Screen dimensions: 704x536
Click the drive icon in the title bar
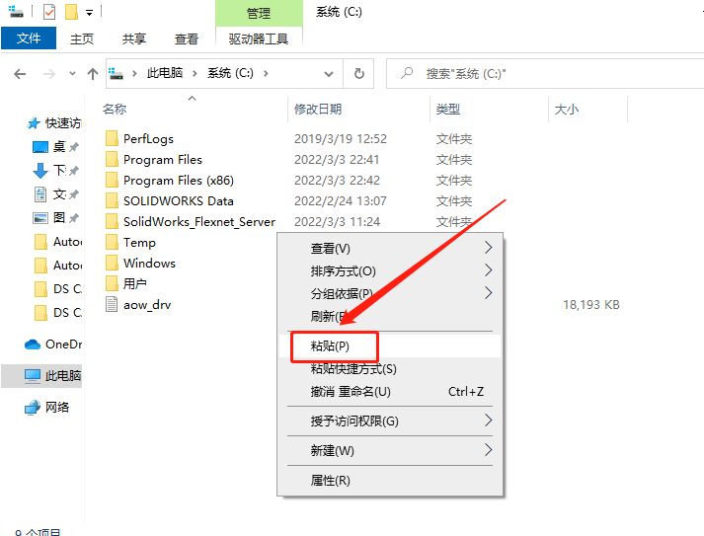[16, 11]
